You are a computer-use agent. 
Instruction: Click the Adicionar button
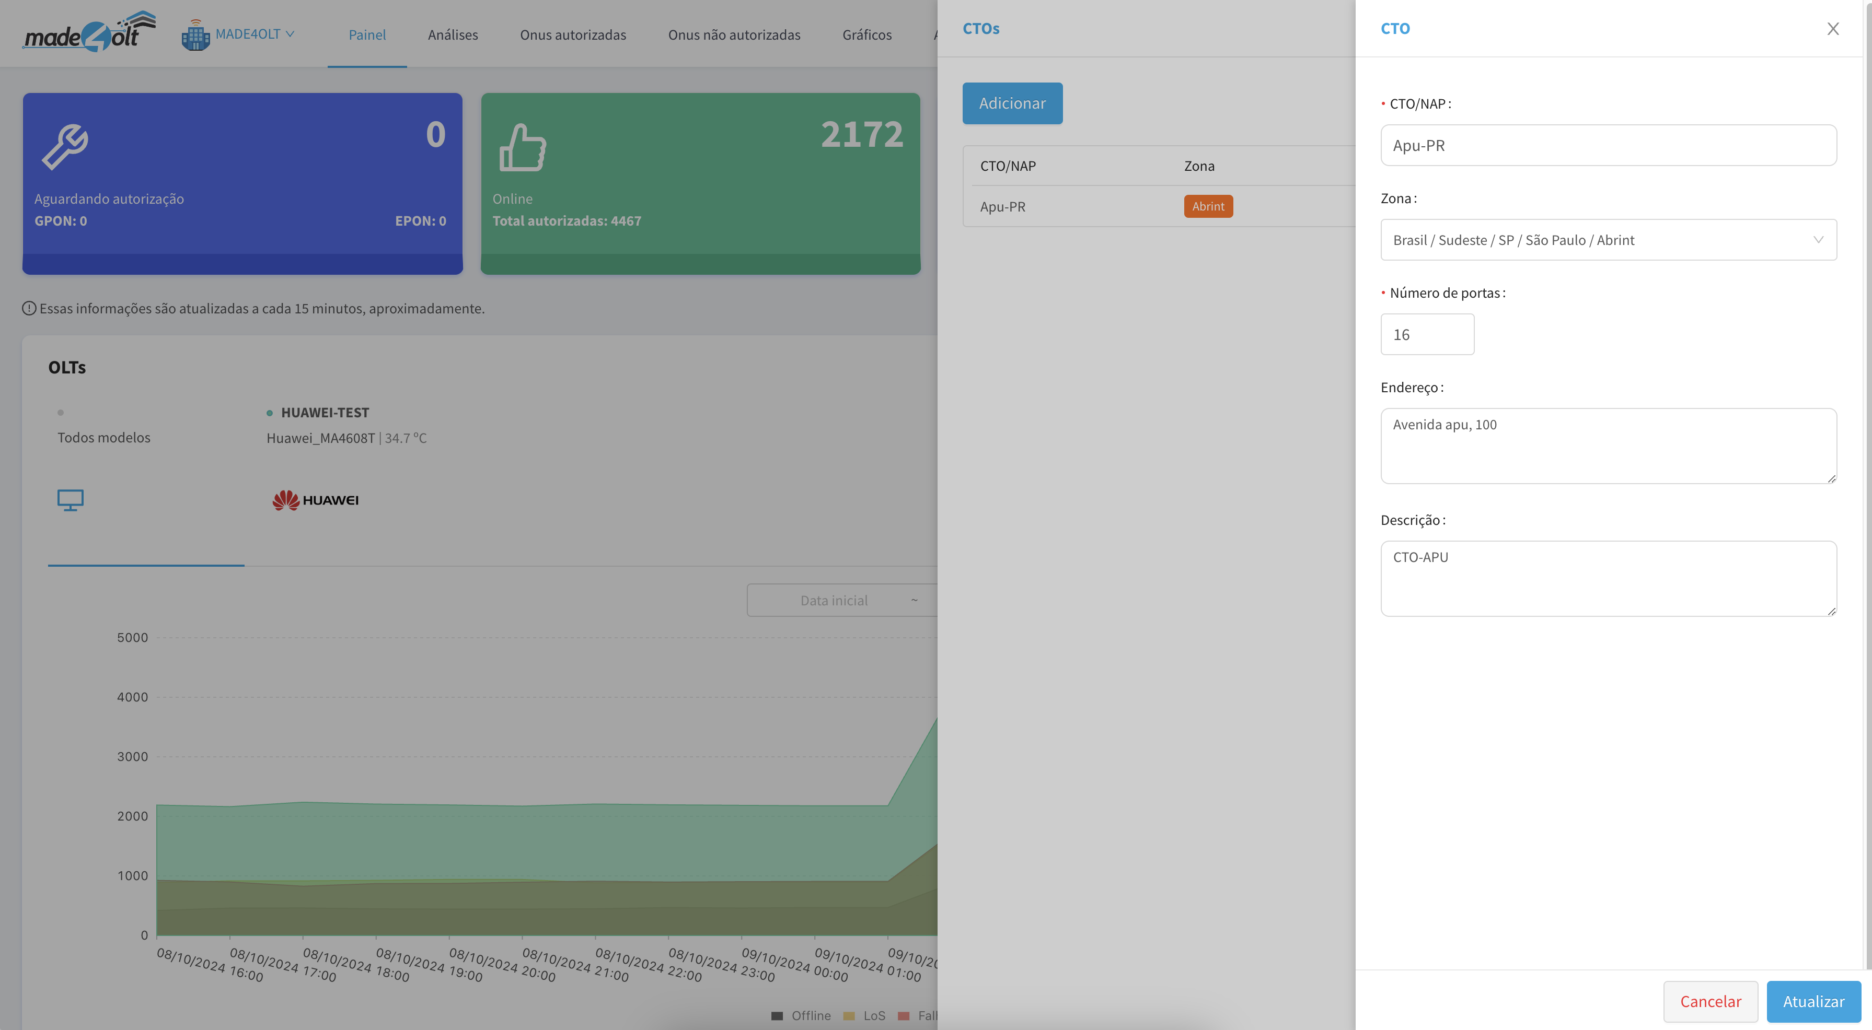(1012, 103)
